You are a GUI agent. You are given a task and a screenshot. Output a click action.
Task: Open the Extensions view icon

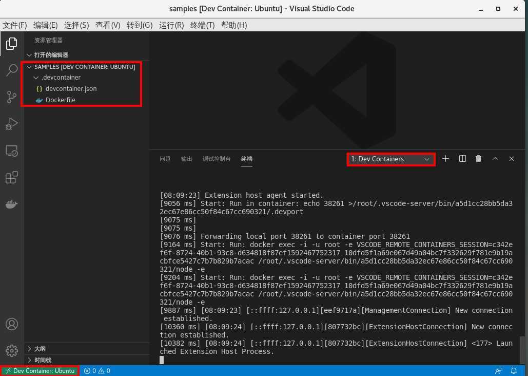[11, 177]
